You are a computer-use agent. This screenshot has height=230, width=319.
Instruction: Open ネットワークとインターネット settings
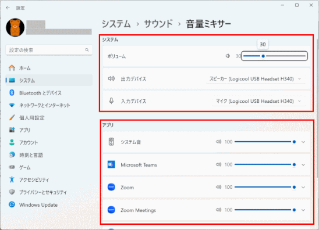click(49, 105)
